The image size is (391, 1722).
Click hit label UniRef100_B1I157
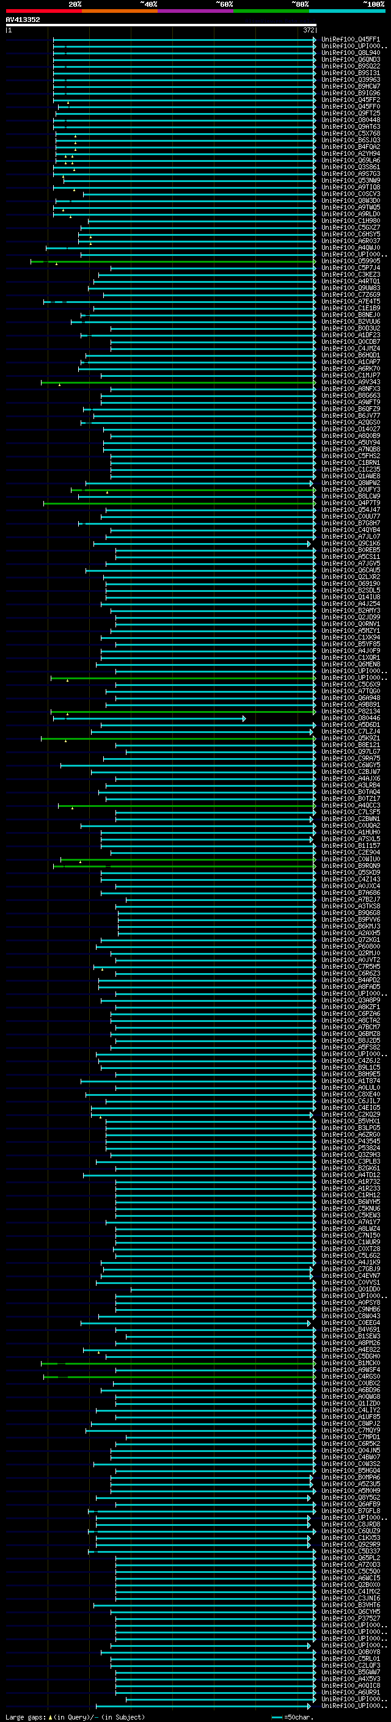(351, 845)
